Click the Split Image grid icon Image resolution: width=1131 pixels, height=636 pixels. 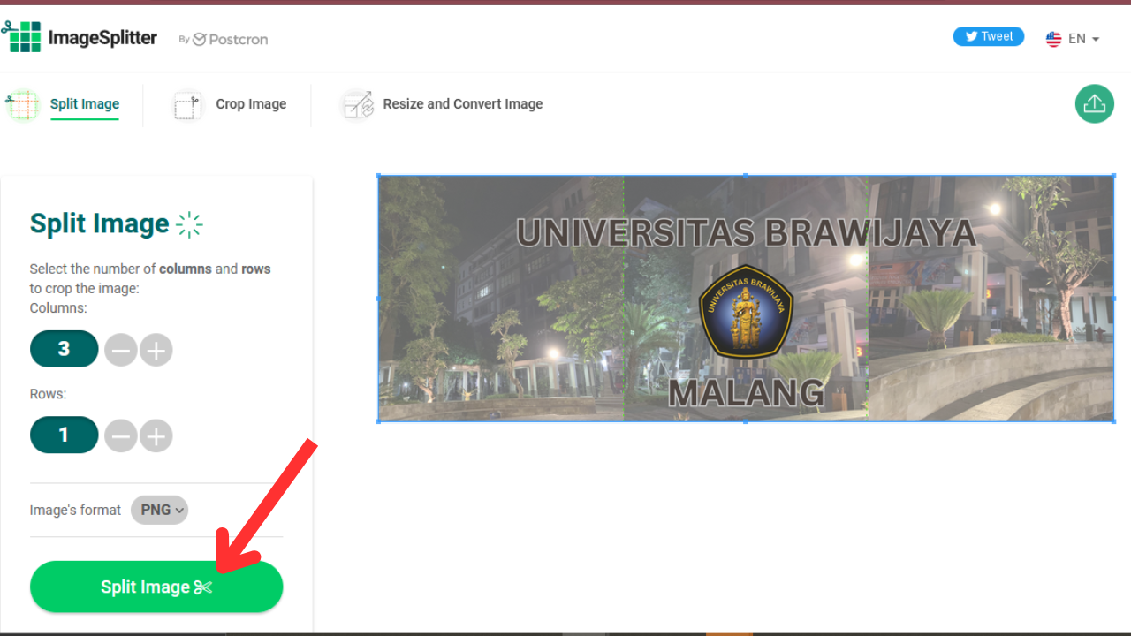pos(22,105)
